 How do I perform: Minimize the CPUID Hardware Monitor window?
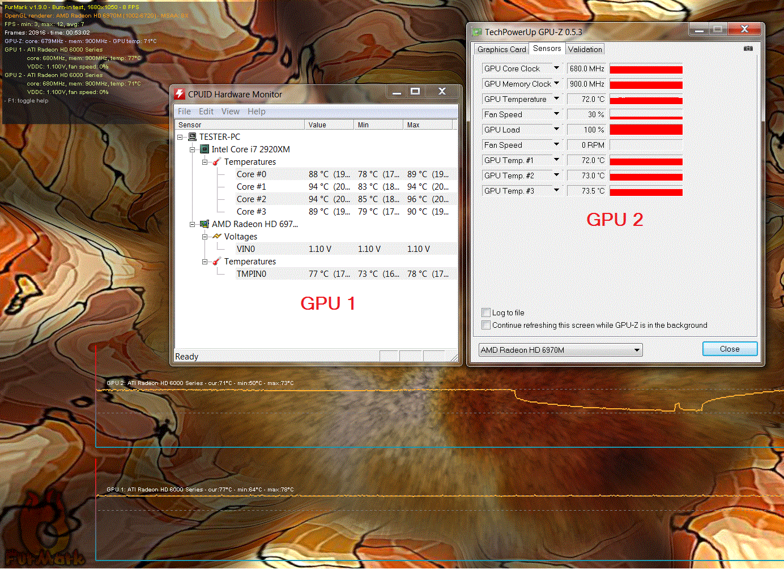pos(397,91)
